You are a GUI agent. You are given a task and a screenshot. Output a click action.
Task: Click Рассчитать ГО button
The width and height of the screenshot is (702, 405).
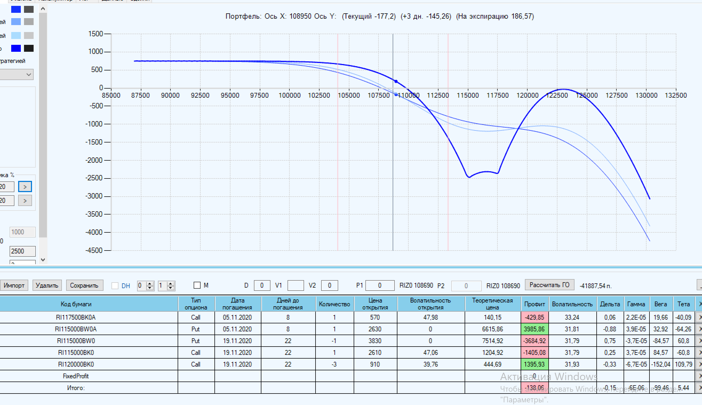pos(549,285)
